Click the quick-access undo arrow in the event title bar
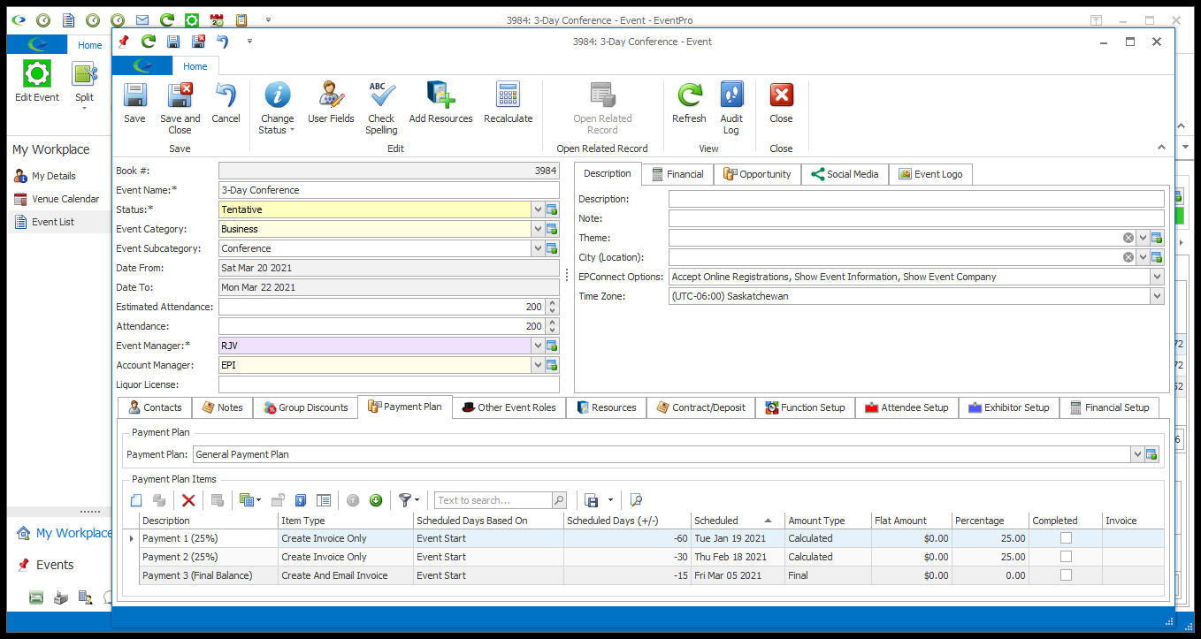This screenshot has height=639, width=1201. [223, 42]
